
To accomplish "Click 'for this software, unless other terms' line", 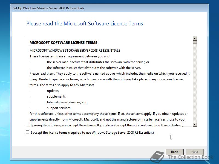I will (x=108, y=114).
